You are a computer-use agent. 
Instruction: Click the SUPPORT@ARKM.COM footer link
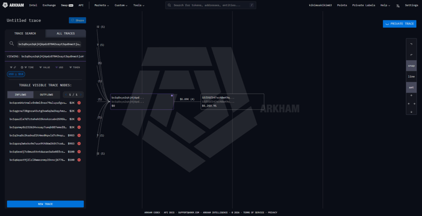click(189, 213)
